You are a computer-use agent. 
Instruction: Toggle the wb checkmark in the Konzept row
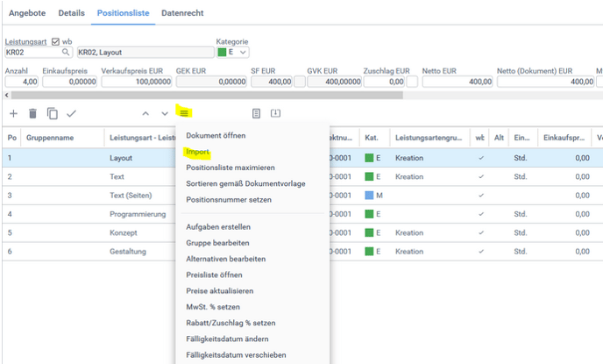click(480, 232)
